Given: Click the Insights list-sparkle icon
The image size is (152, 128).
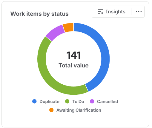Looking at the screenshot, I should 100,12.
